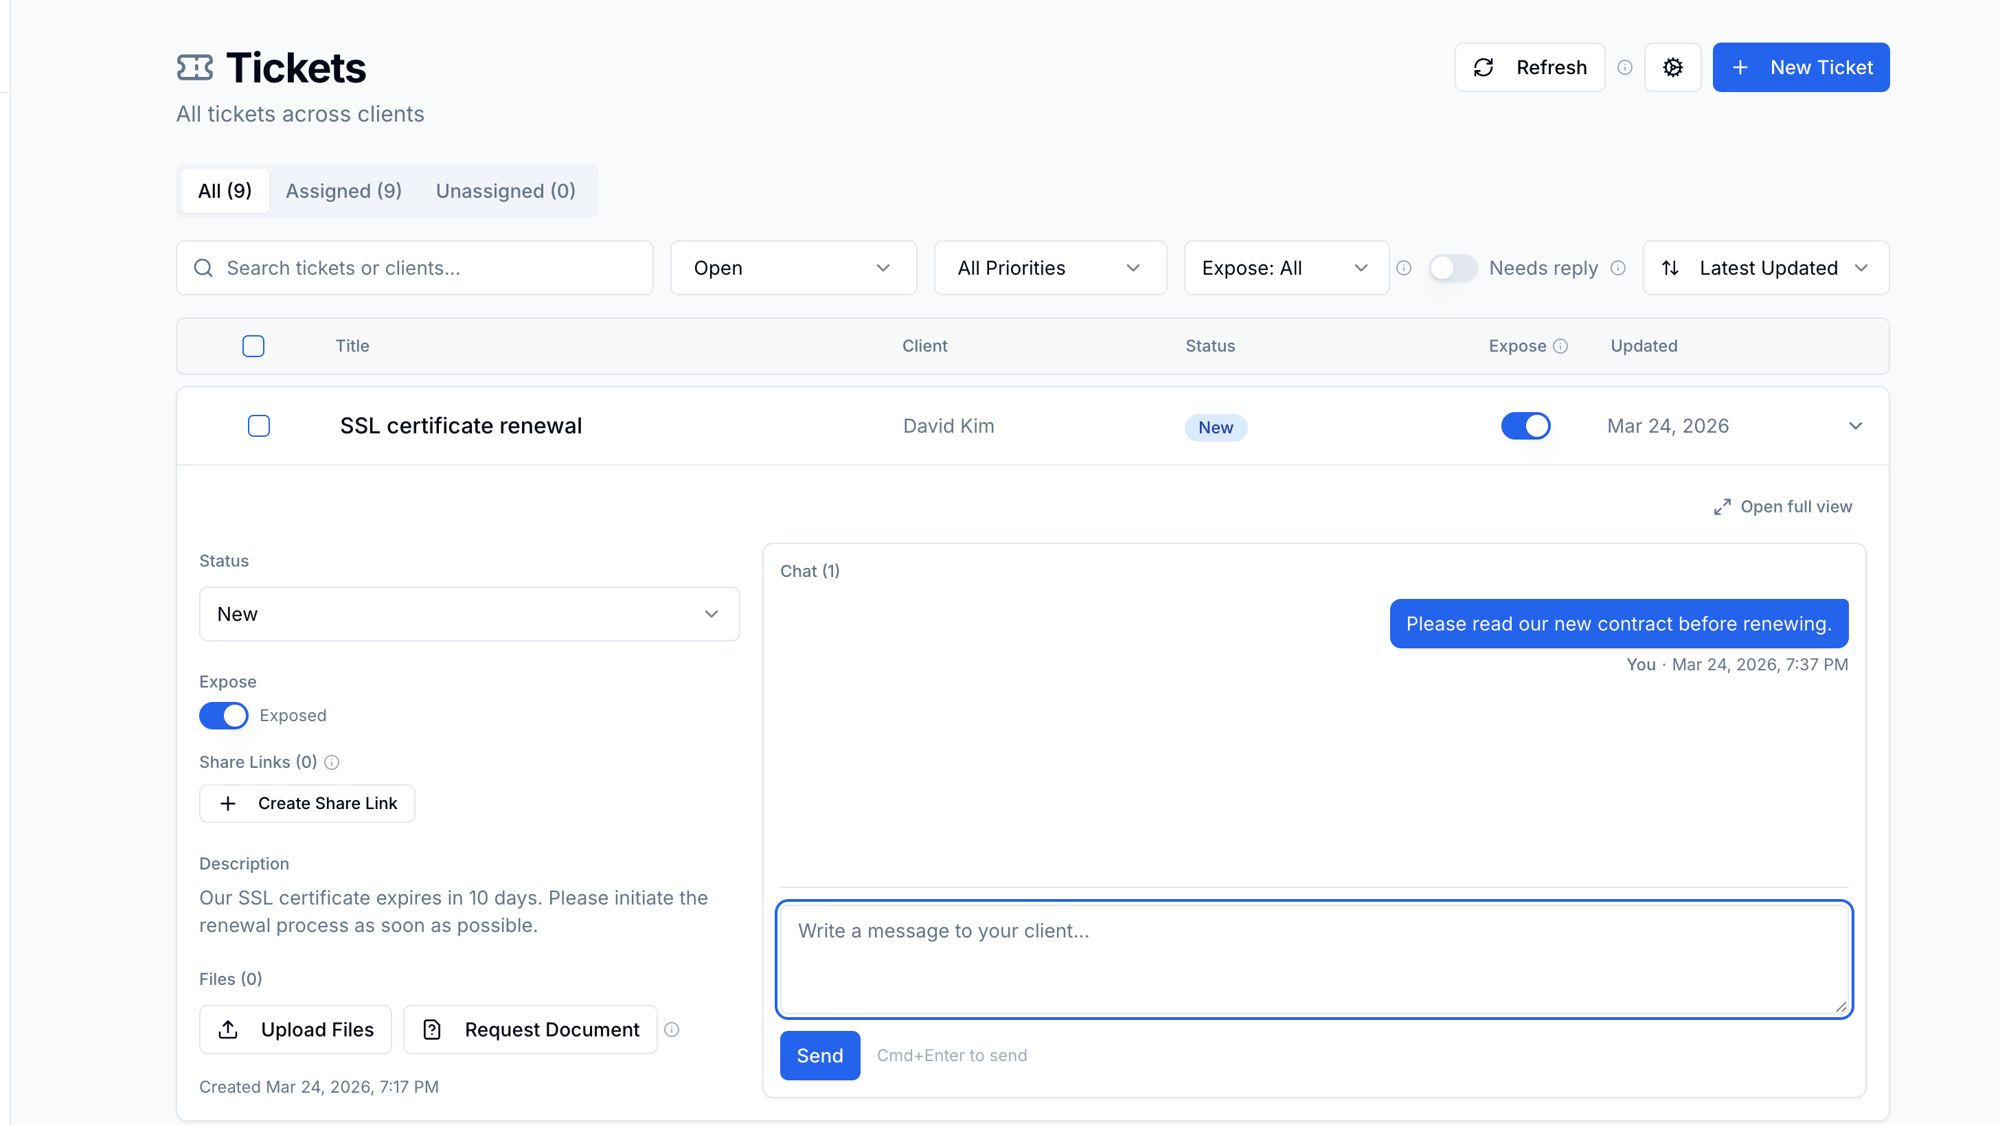2000x1125 pixels.
Task: Click the Status column header
Action: [x=1209, y=346]
